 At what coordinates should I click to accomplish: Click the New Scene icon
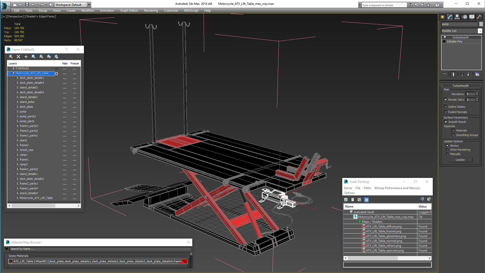point(15,5)
